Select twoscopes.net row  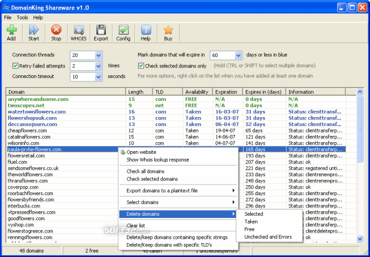click(176, 105)
